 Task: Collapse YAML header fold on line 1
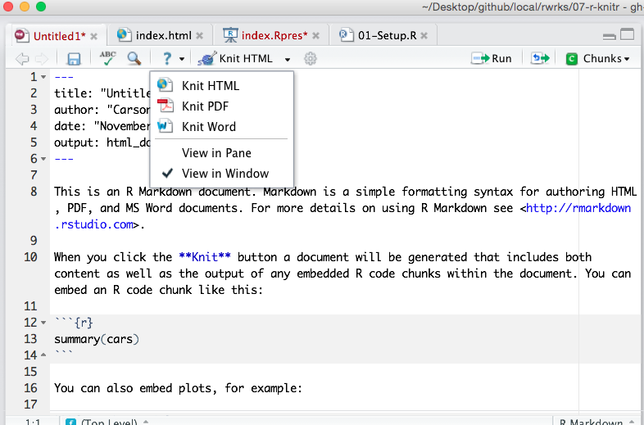point(43,77)
